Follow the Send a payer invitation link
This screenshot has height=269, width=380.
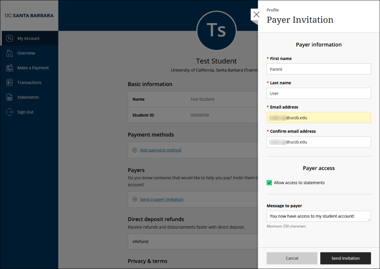click(161, 199)
